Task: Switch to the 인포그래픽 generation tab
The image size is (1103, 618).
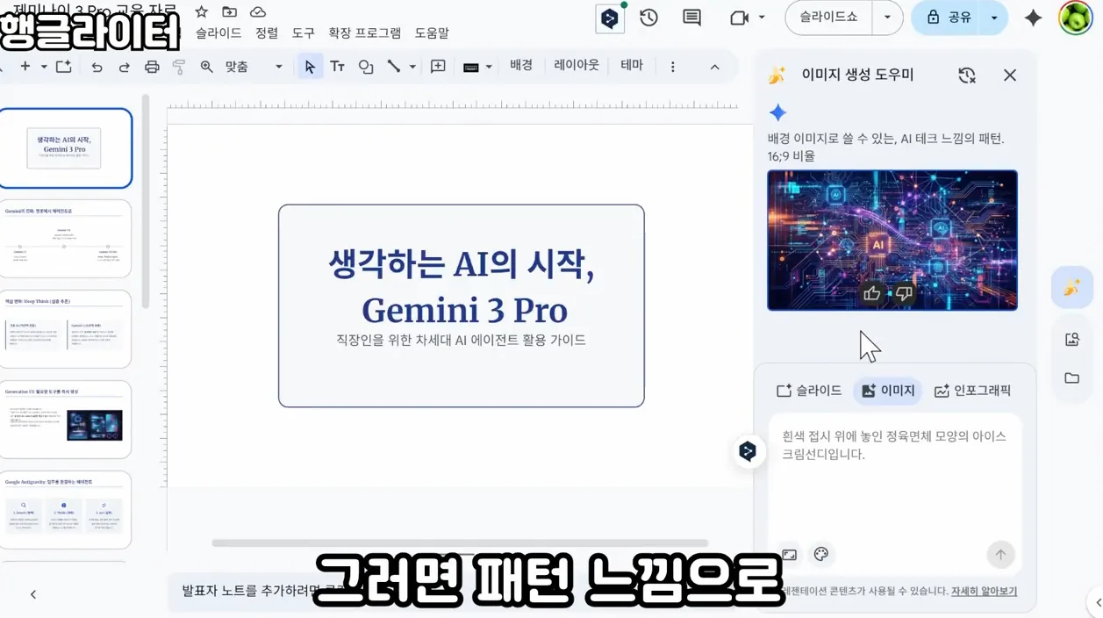Action: coord(972,391)
